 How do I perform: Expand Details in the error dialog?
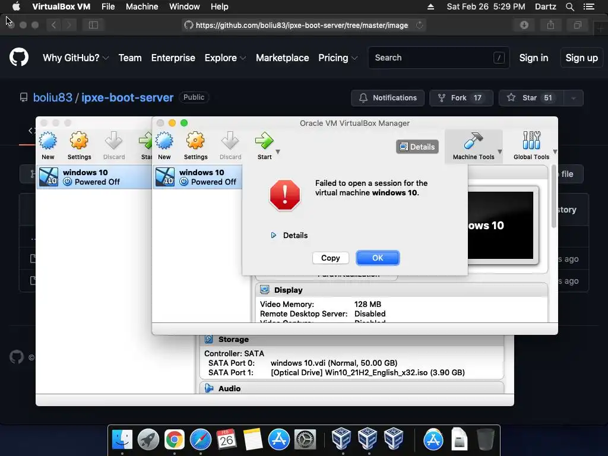[289, 235]
